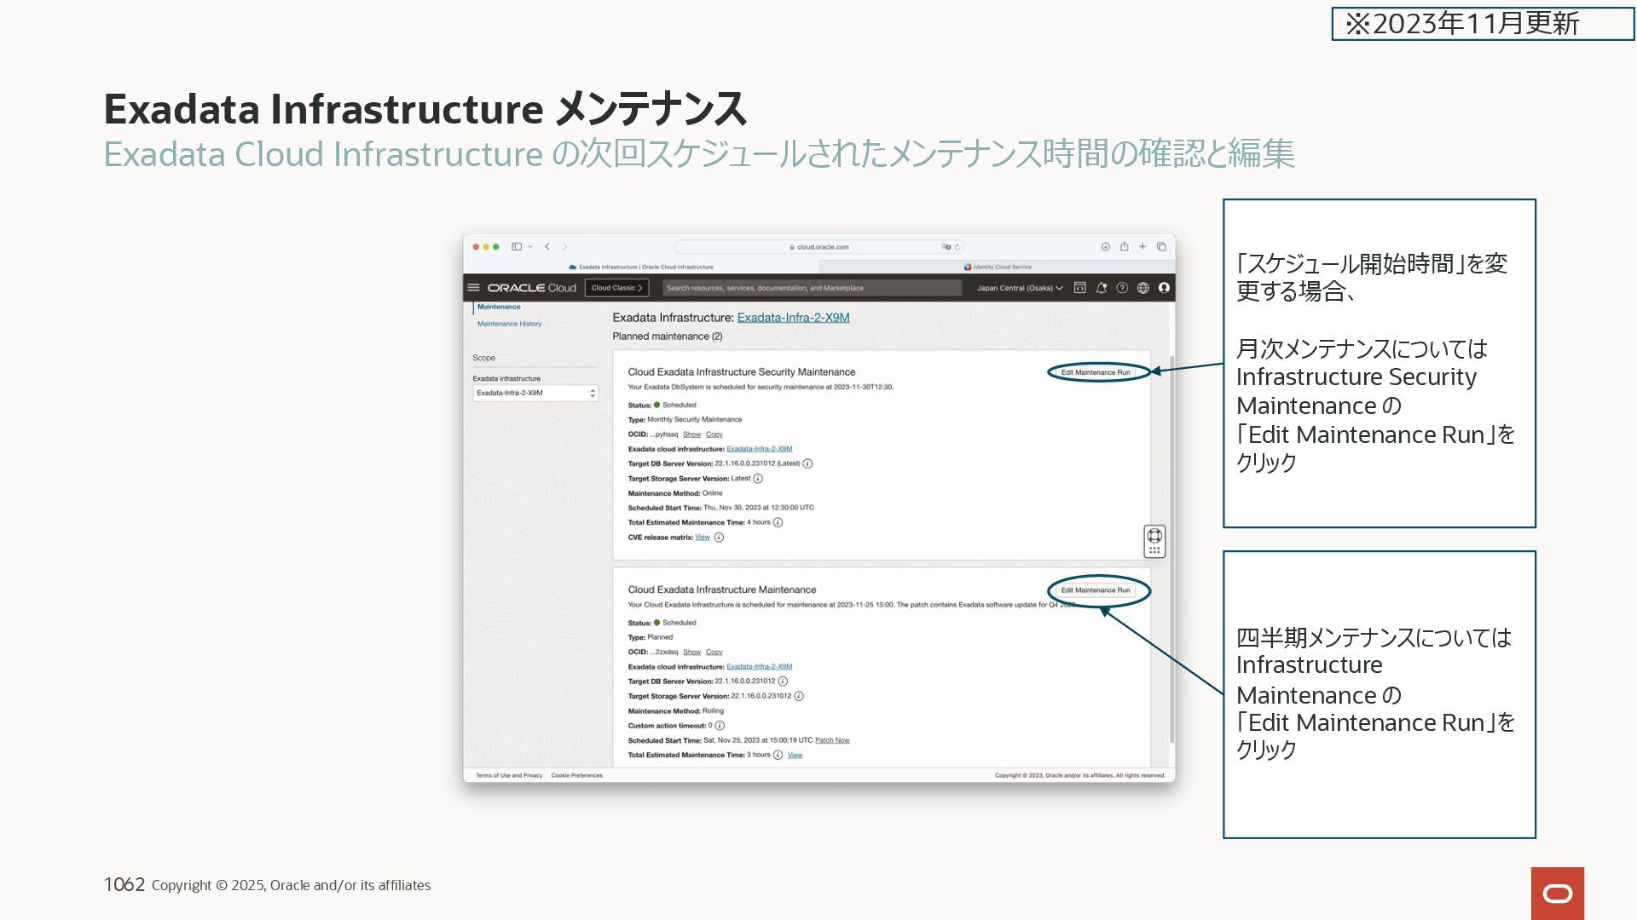The image size is (1637, 920).
Task: Open the Exadata-Infra-2-X9M scope select box
Action: [535, 394]
